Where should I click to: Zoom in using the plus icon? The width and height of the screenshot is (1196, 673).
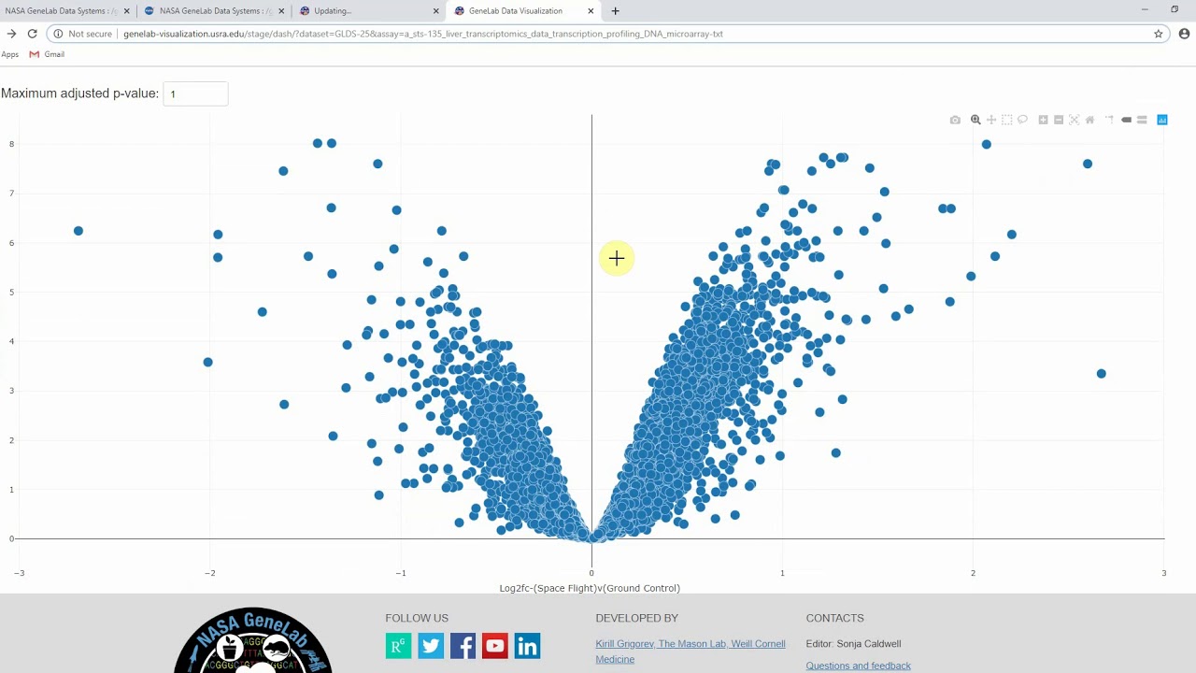click(1043, 120)
